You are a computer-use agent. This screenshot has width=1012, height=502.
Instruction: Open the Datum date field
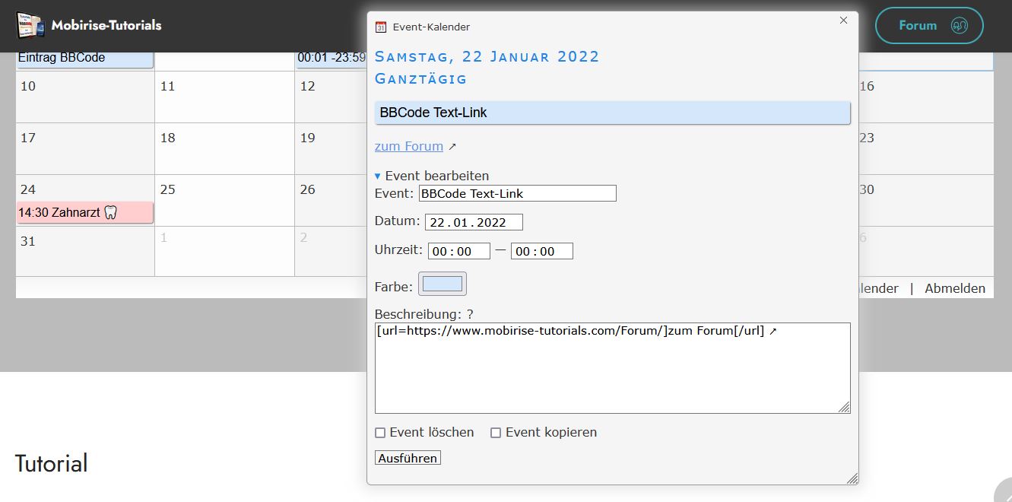[x=473, y=223]
